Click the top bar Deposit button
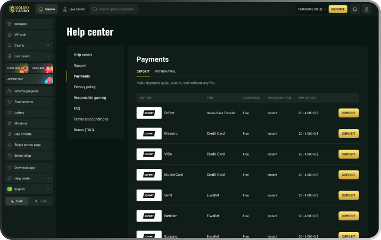The height and width of the screenshot is (240, 381). tap(338, 9)
